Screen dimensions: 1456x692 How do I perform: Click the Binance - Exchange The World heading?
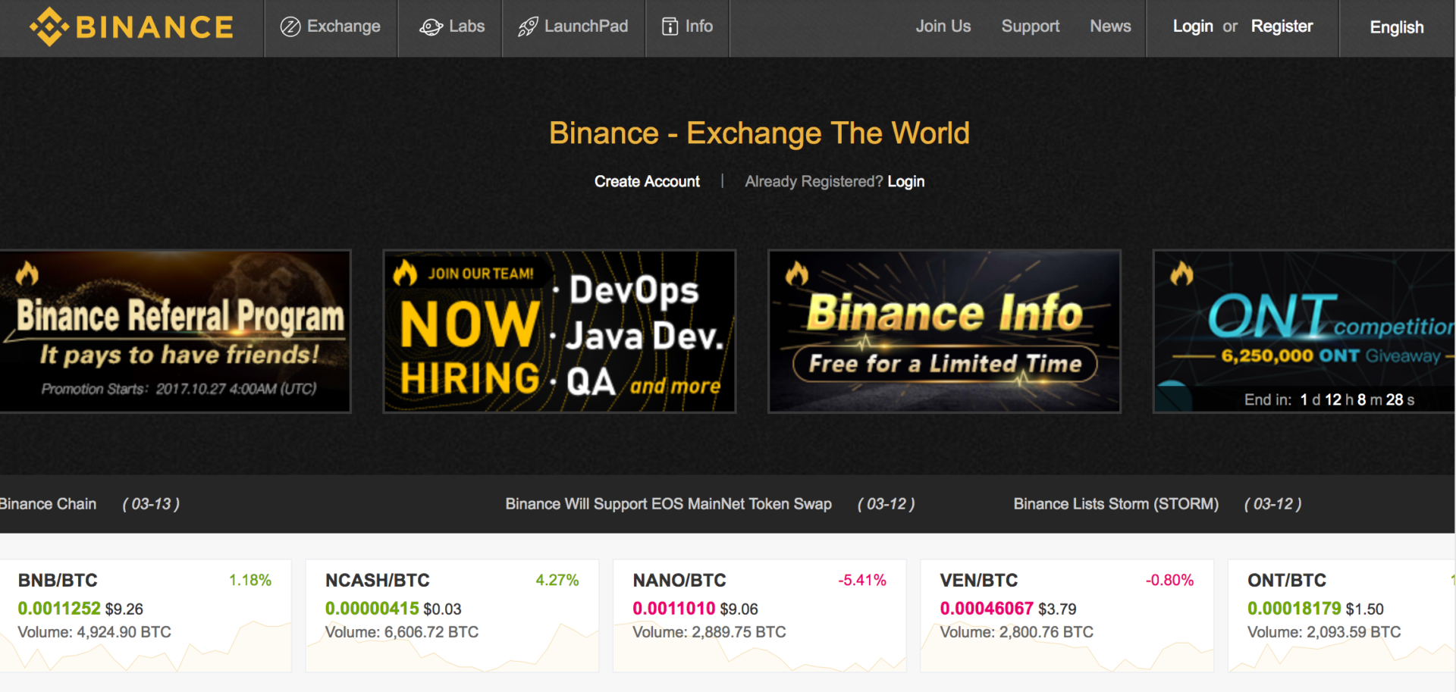[759, 133]
